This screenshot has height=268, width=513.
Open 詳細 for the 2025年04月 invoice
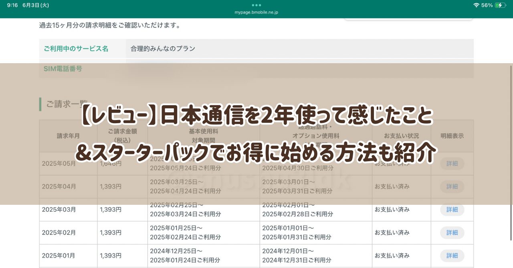point(452,187)
